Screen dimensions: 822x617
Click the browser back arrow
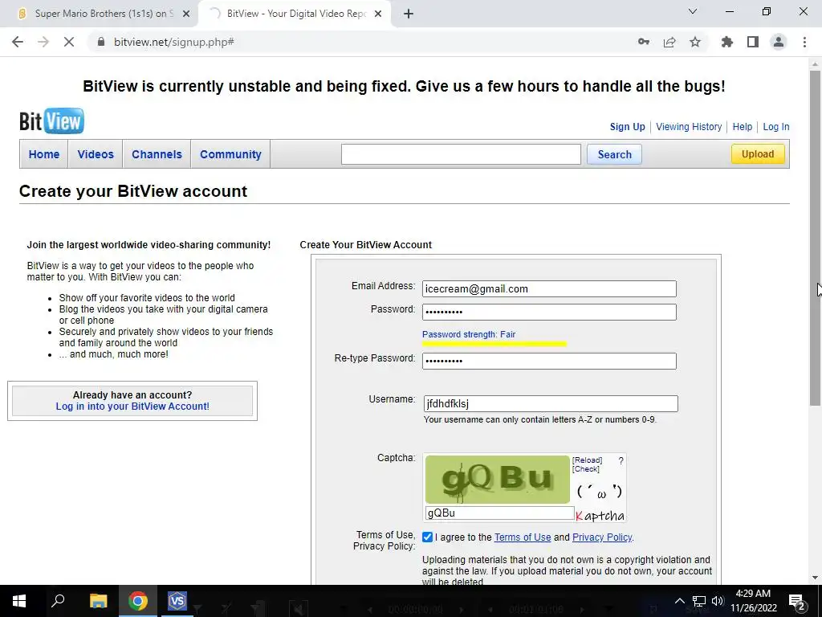click(18, 42)
